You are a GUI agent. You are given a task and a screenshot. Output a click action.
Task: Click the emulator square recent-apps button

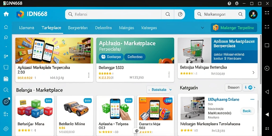click(267, 45)
